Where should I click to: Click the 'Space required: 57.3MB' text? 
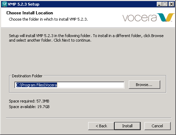click(29, 101)
